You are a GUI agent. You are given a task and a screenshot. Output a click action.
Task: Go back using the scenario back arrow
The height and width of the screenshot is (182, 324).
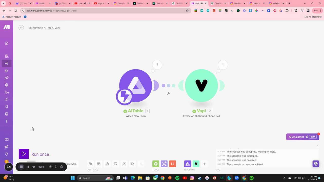[21, 28]
